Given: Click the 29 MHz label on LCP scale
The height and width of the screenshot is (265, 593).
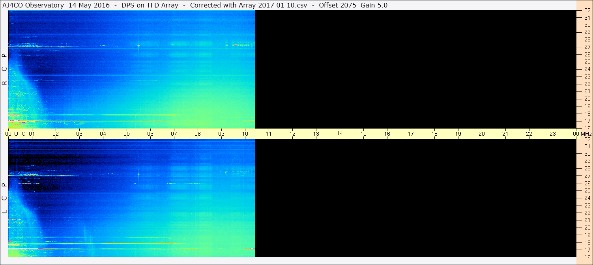Looking at the screenshot, I should point(587,161).
